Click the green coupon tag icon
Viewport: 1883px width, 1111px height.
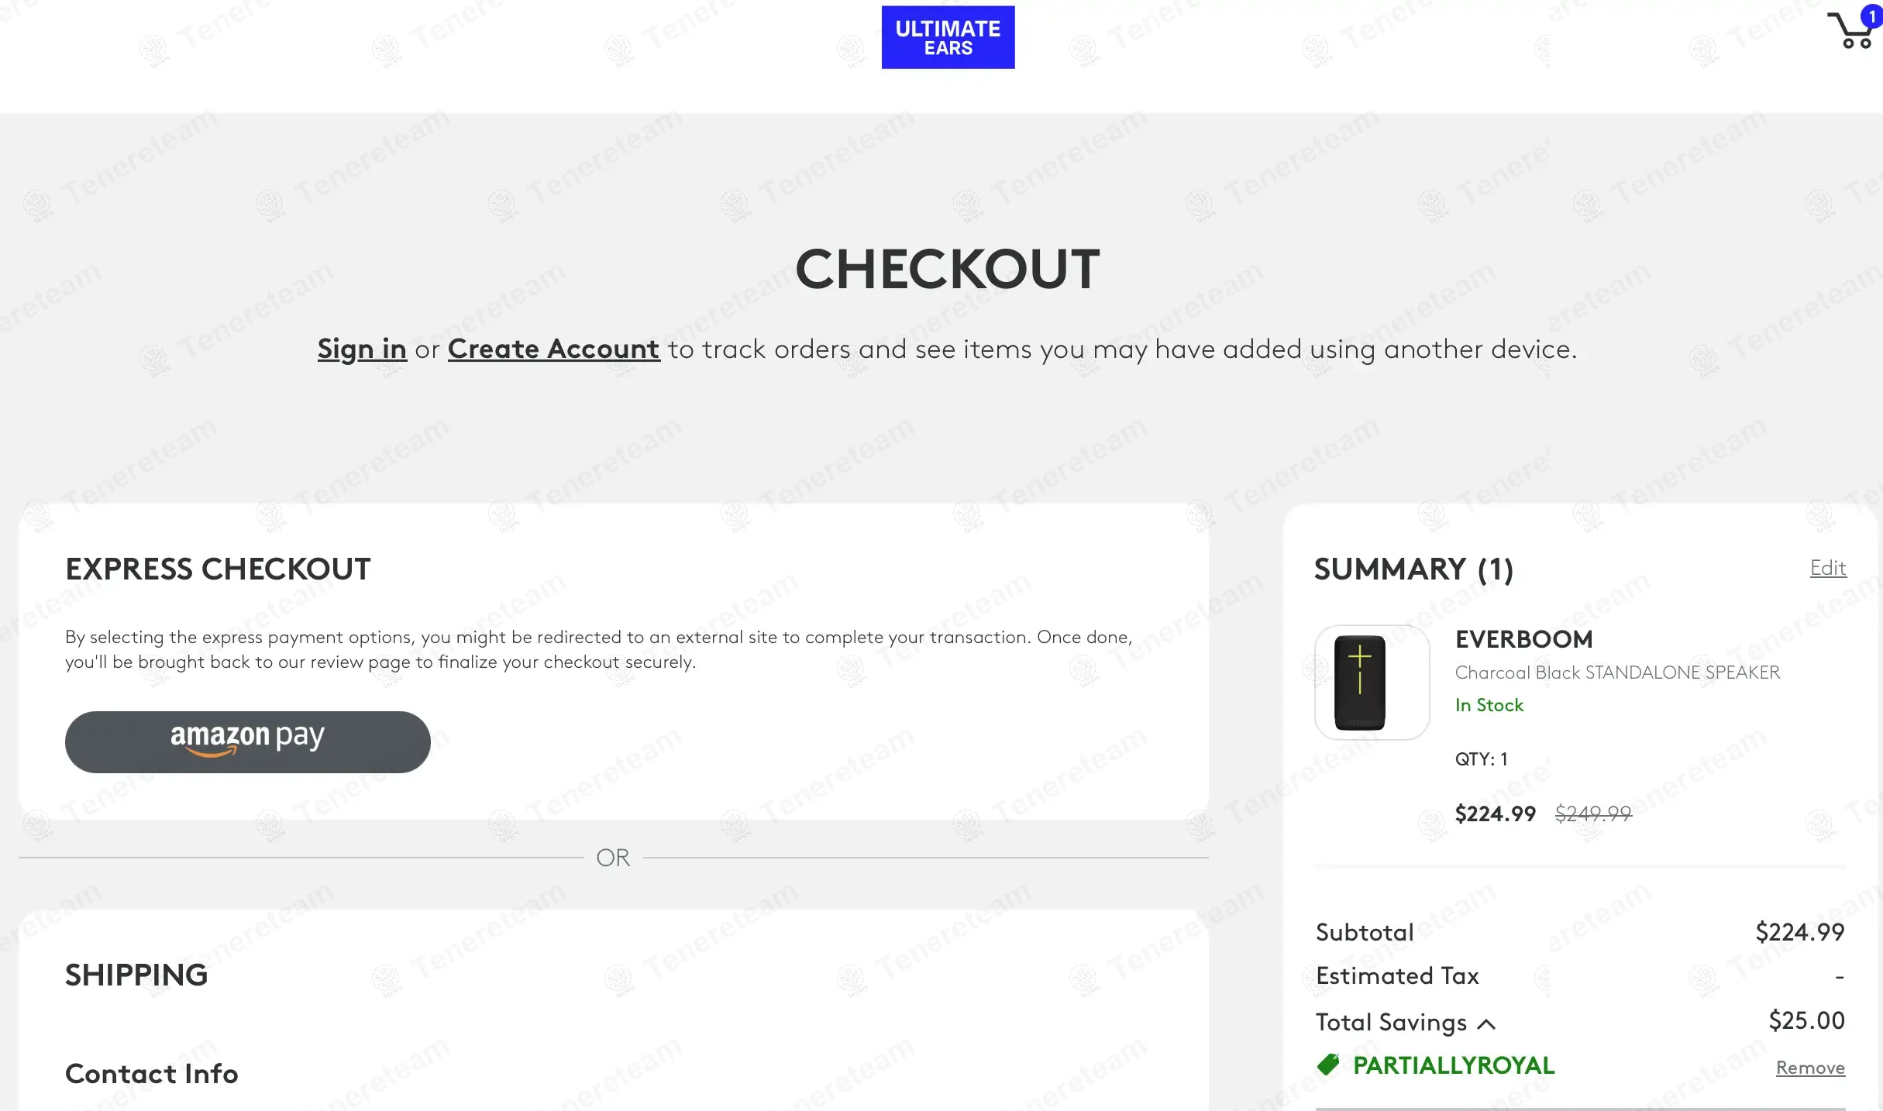tap(1328, 1065)
